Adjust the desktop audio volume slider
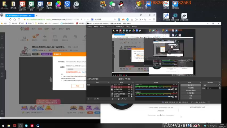Viewport: 227px width, 128px height. click(153, 97)
